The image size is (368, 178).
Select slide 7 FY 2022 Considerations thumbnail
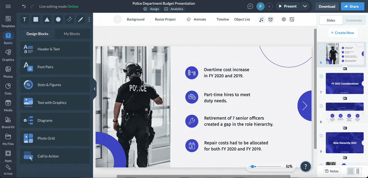pyautogui.click(x=345, y=83)
